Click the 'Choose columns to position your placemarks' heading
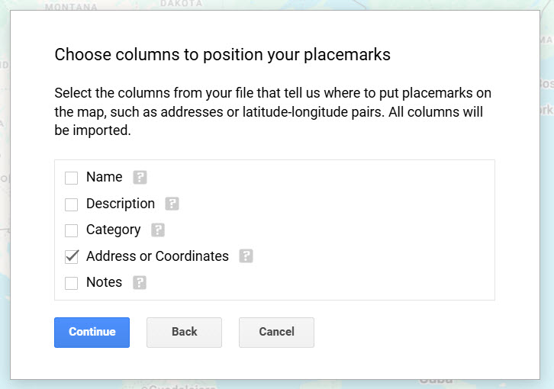This screenshot has height=389, width=554. (223, 55)
